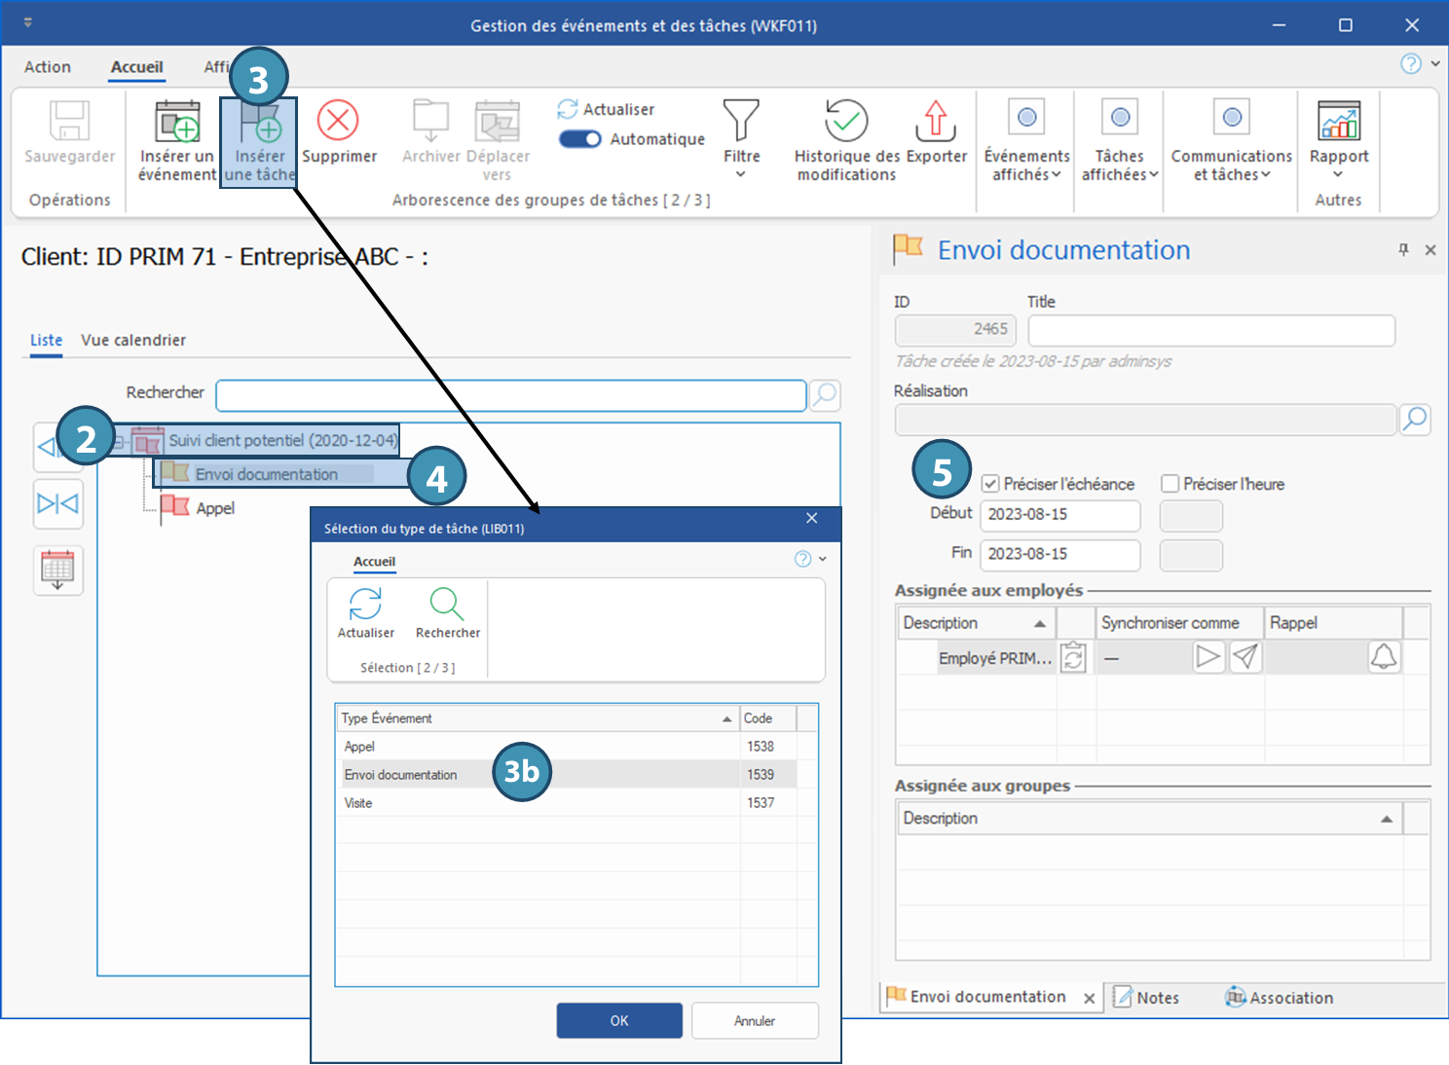Click Actualiser icon in task type dialog

(365, 605)
